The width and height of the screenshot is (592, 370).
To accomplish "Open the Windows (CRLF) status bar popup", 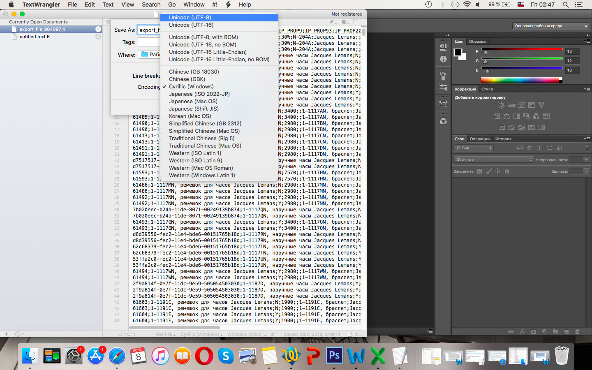I will 247,334.
